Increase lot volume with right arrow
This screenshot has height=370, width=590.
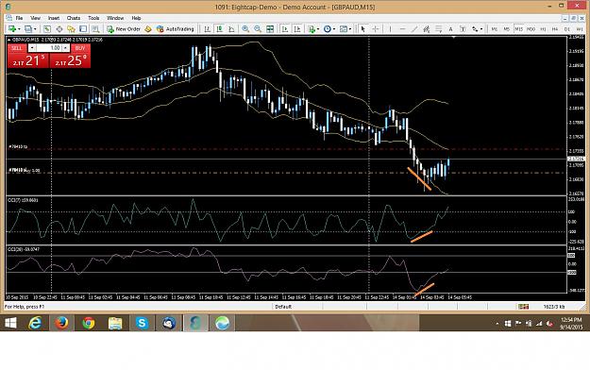[x=66, y=48]
